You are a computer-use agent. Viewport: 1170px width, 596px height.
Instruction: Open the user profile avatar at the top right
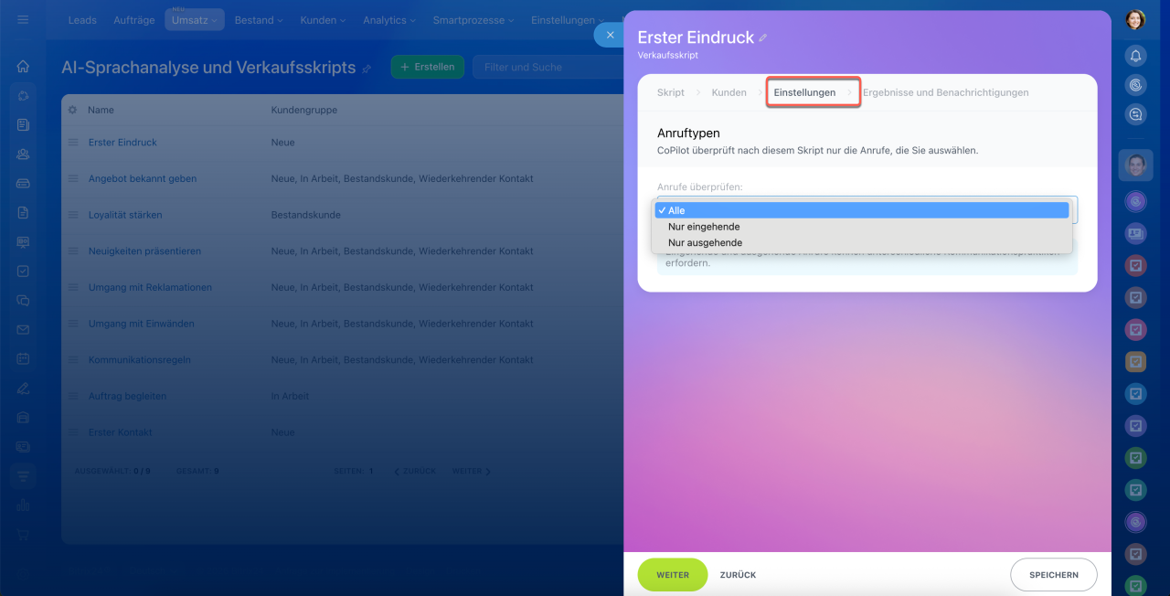click(1135, 19)
